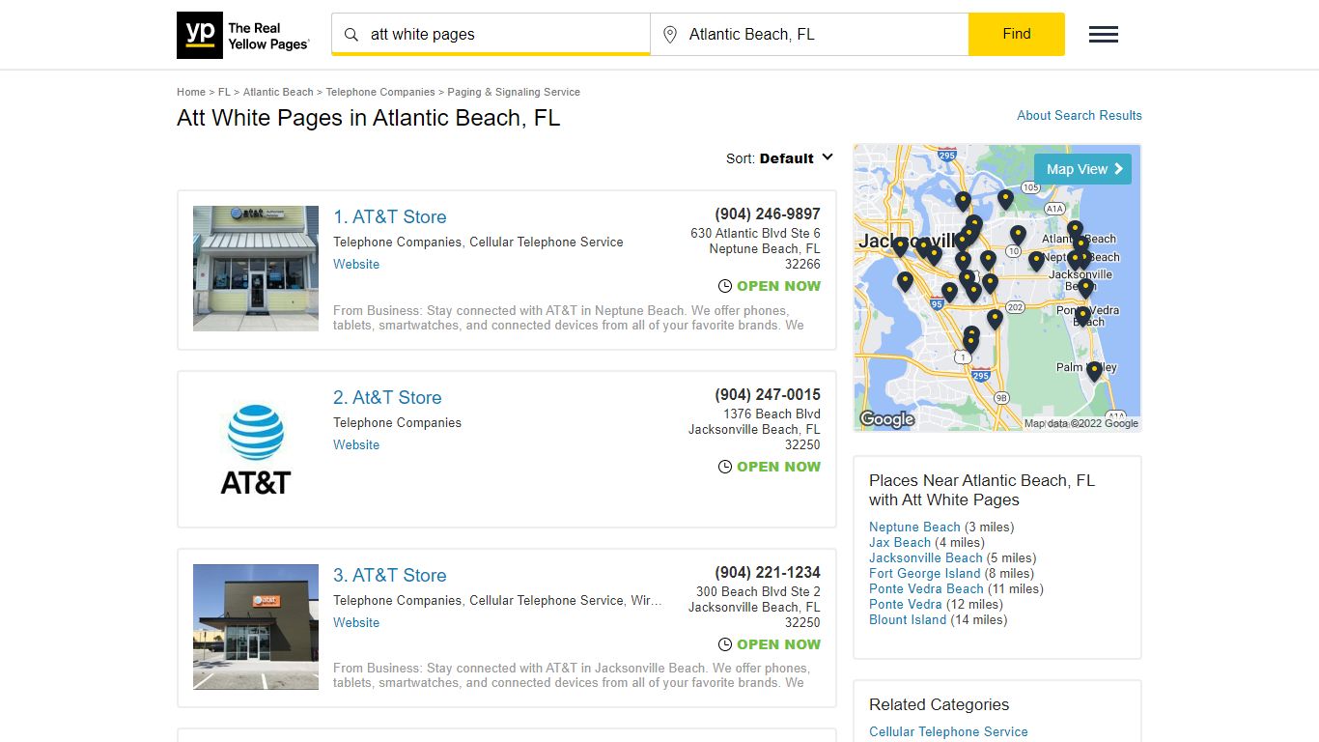Focus the location field 'Atlantic Beach, FL'

809,35
